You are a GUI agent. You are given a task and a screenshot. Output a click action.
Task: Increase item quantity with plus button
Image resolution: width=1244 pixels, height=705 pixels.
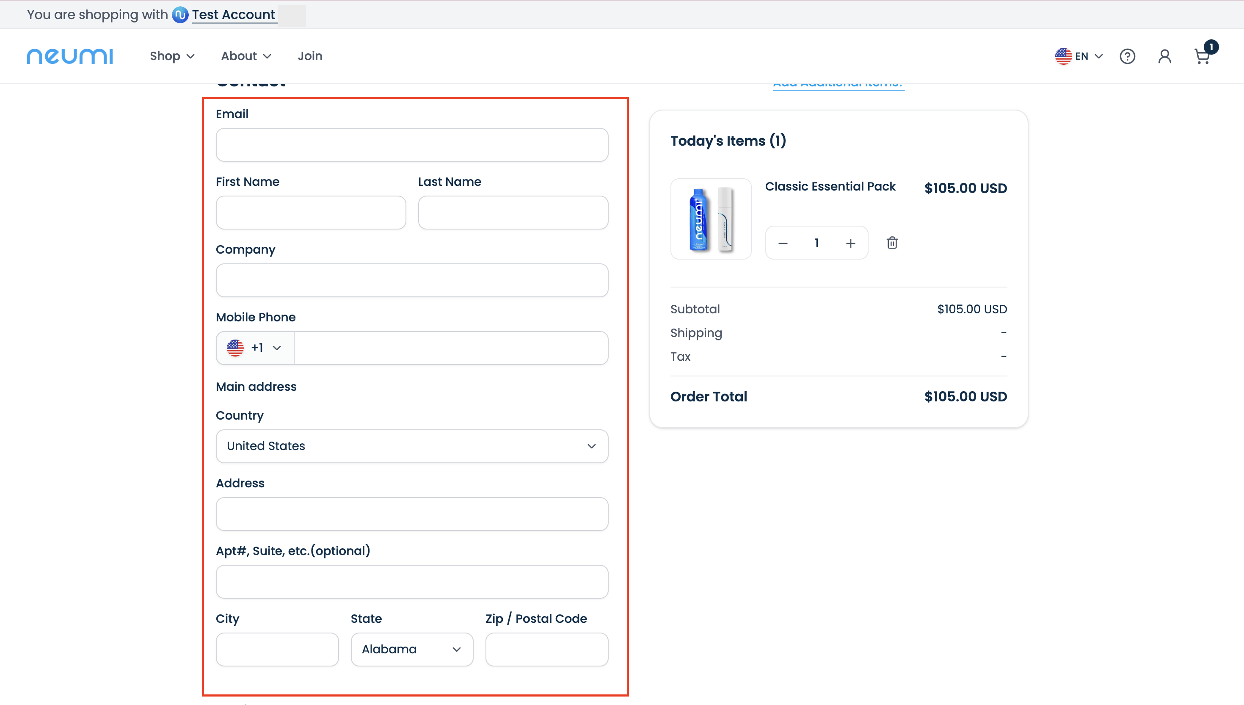pos(850,243)
